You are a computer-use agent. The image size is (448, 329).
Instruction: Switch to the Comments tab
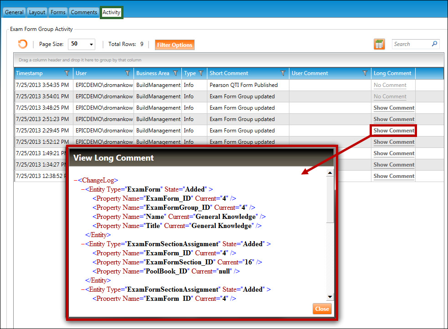84,12
